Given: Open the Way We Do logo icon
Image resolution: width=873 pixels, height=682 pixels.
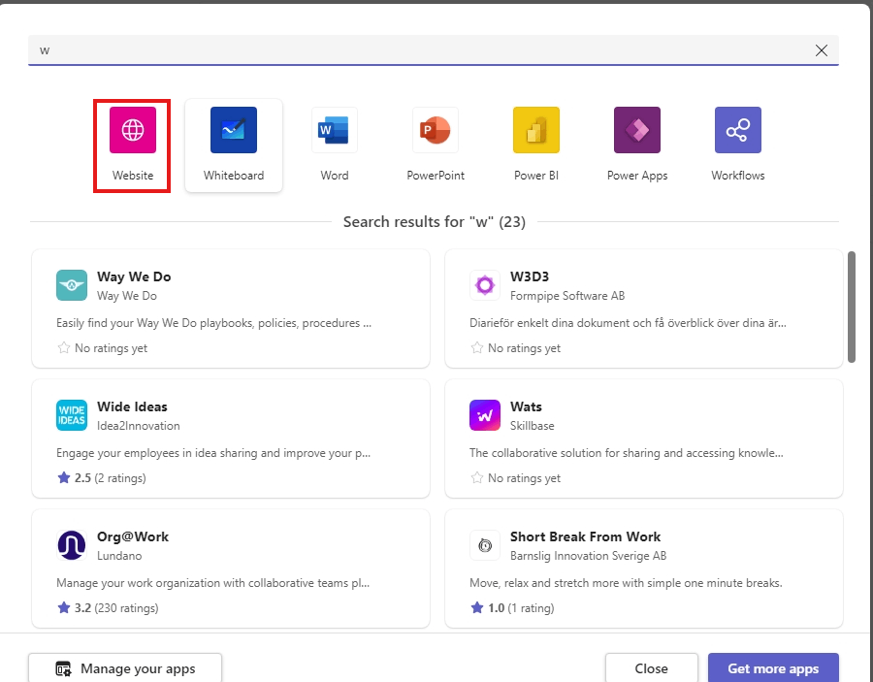Looking at the screenshot, I should (x=72, y=285).
